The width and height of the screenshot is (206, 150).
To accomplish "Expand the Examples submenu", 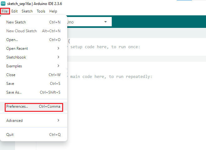I will click(34, 66).
